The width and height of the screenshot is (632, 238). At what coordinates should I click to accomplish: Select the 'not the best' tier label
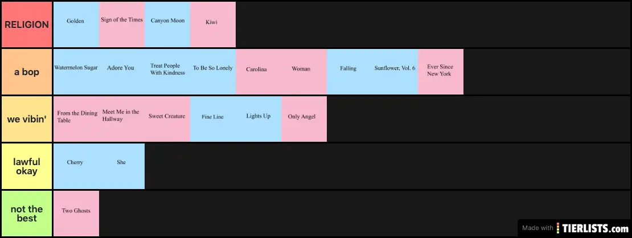pyautogui.click(x=27, y=214)
